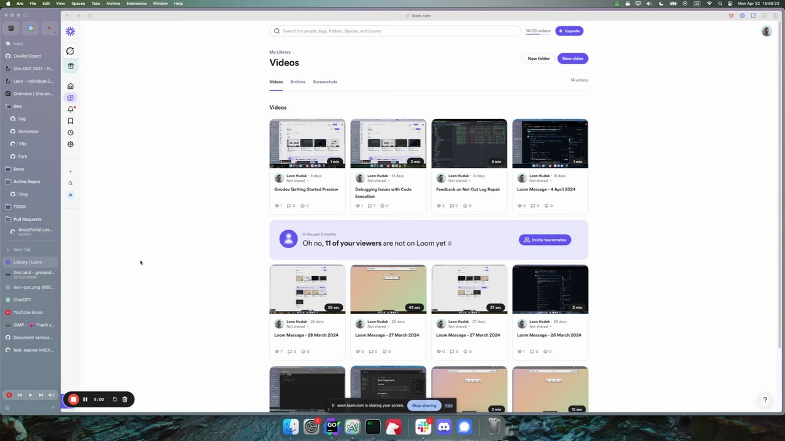
Task: Open the ChatGPT tab in Arc sidebar
Action: pyautogui.click(x=31, y=300)
